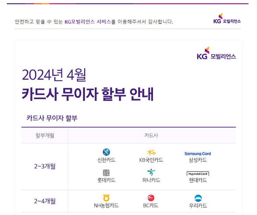257x215 pixels.
Task: Select the BC카드 label
Action: point(151,205)
